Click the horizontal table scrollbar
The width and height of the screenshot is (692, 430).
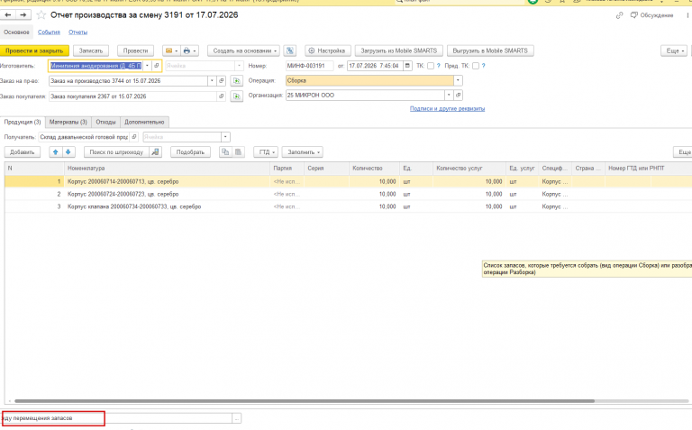point(305,401)
